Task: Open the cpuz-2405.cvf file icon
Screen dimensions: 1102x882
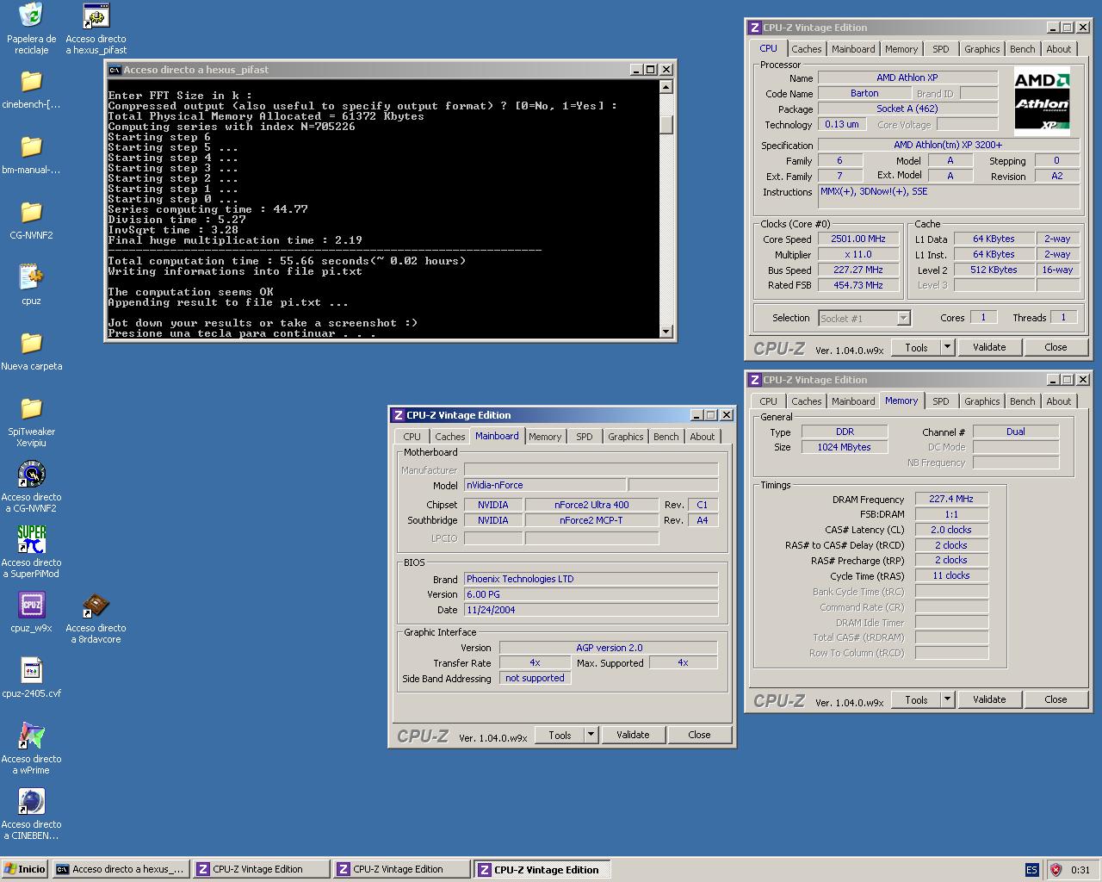Action: point(31,670)
